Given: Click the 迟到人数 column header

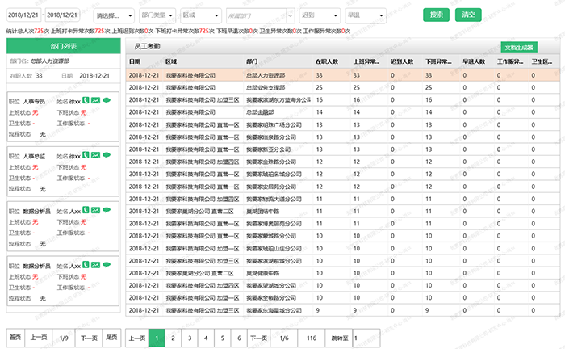Looking at the screenshot, I should [402, 61].
